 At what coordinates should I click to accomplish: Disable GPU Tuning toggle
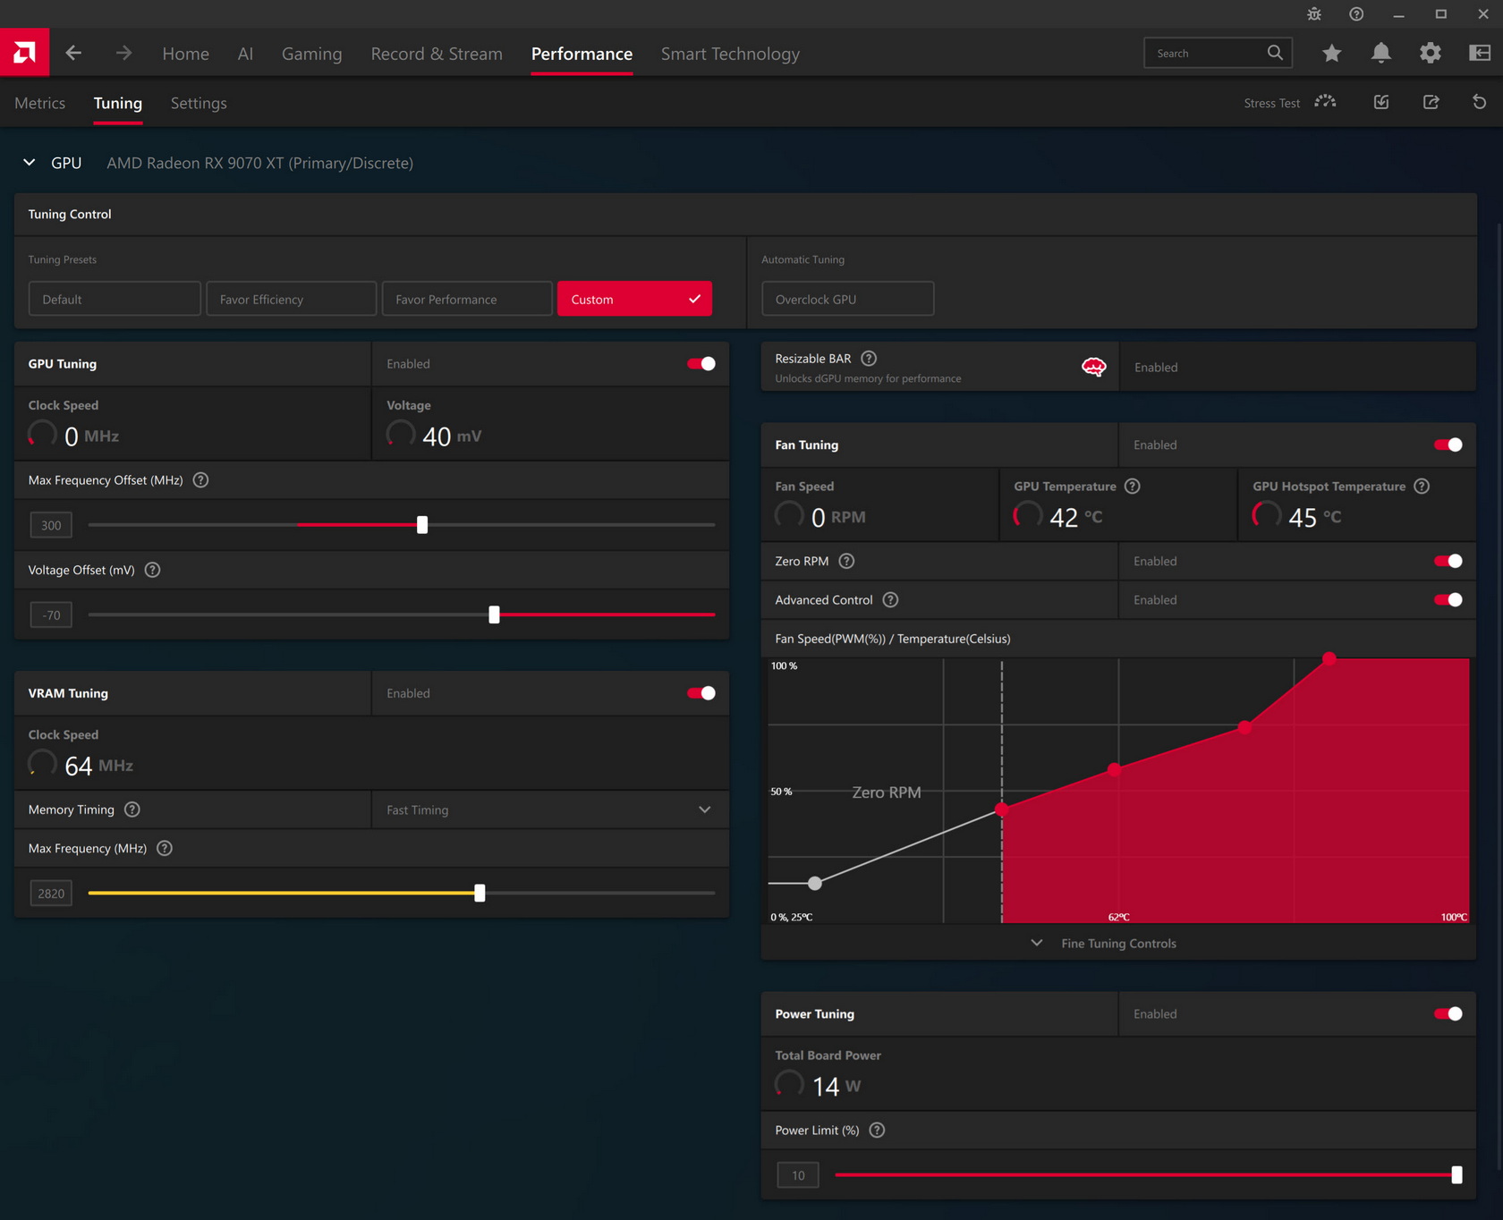[x=701, y=364]
